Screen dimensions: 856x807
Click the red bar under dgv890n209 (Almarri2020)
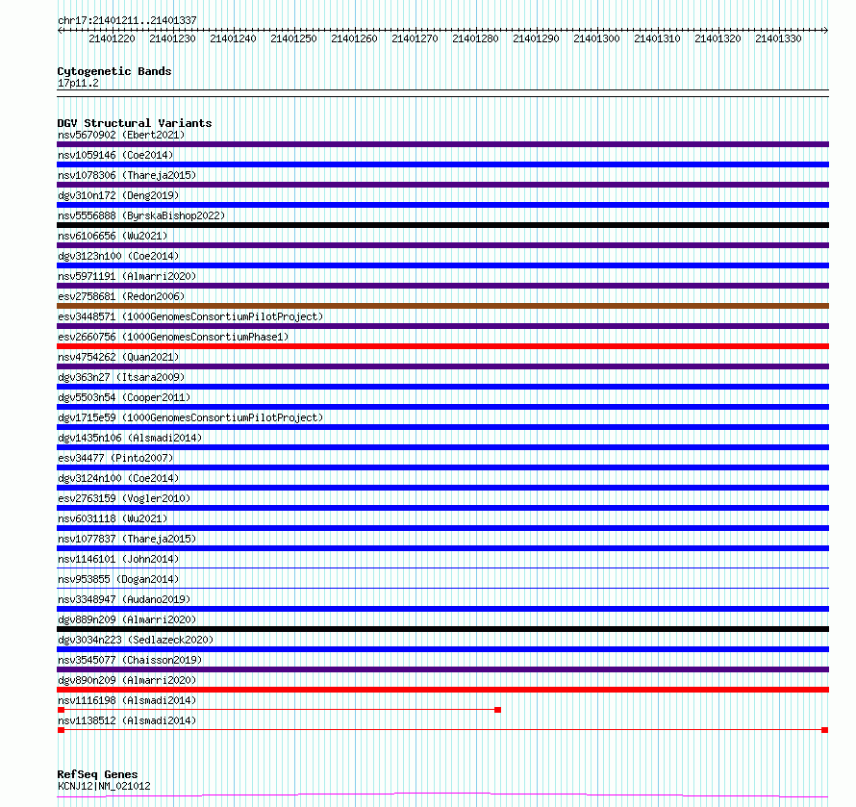[x=442, y=690]
